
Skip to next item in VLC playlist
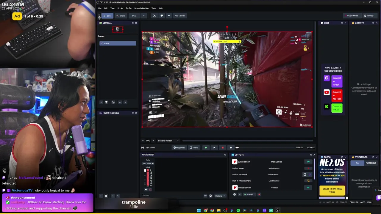(231, 147)
